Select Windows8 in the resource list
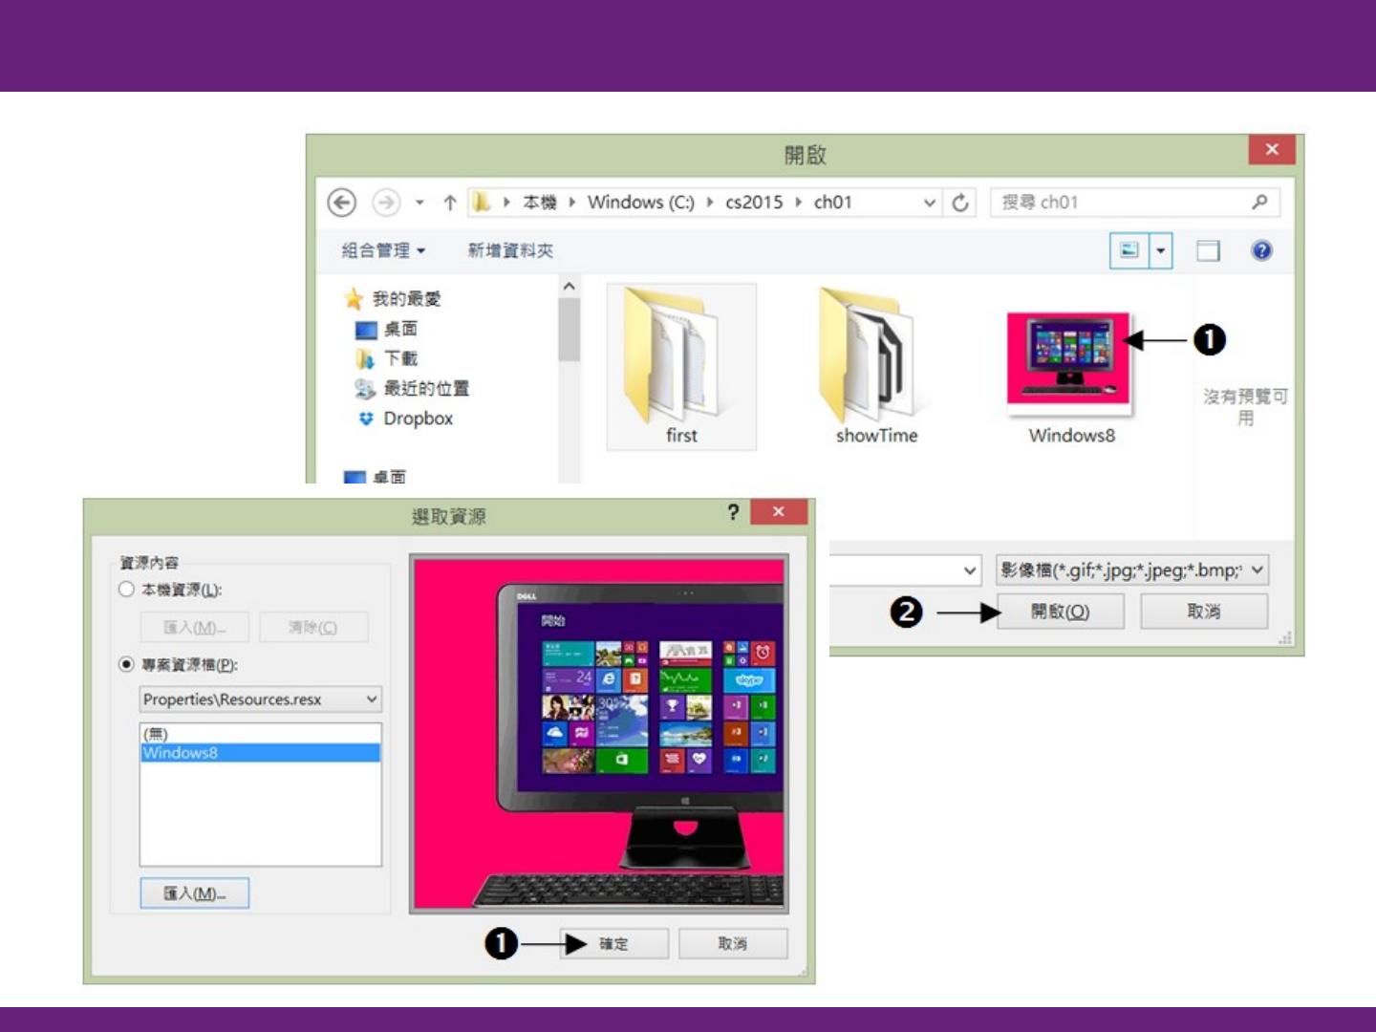This screenshot has height=1032, width=1376. [x=259, y=753]
